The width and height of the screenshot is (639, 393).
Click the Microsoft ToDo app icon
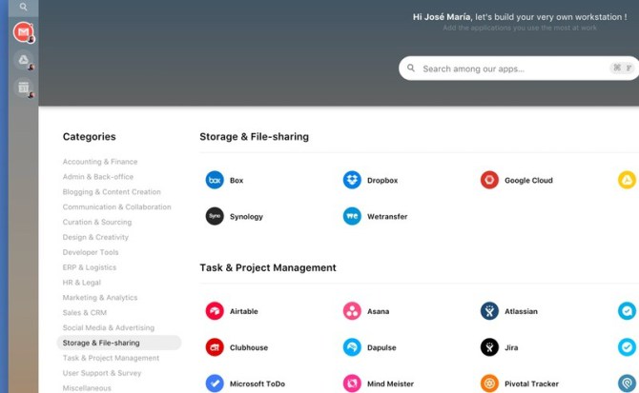[x=215, y=383]
